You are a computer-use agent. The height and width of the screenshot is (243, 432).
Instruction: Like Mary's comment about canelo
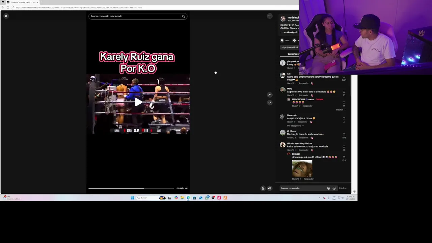pyautogui.click(x=344, y=92)
